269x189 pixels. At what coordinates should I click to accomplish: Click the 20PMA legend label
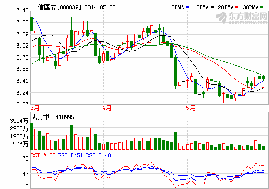(226, 7)
